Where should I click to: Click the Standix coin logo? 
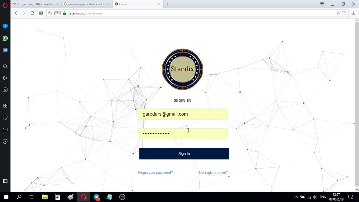pos(183,69)
